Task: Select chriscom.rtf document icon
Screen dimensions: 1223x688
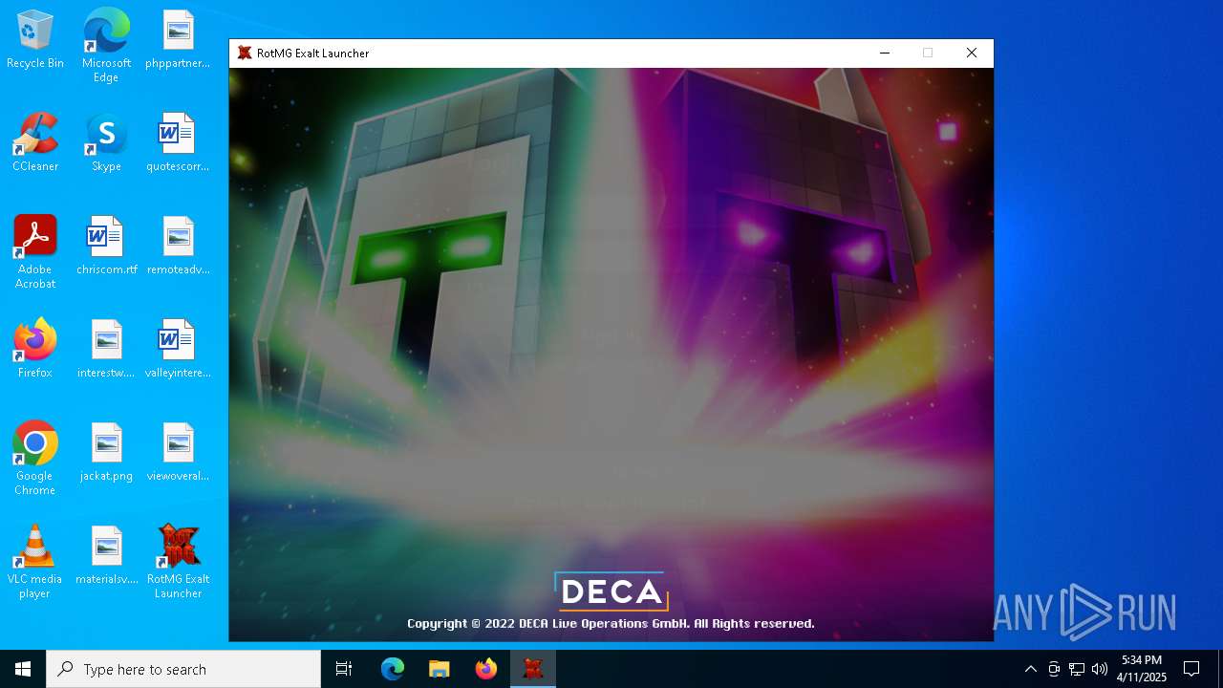Action: (x=106, y=247)
